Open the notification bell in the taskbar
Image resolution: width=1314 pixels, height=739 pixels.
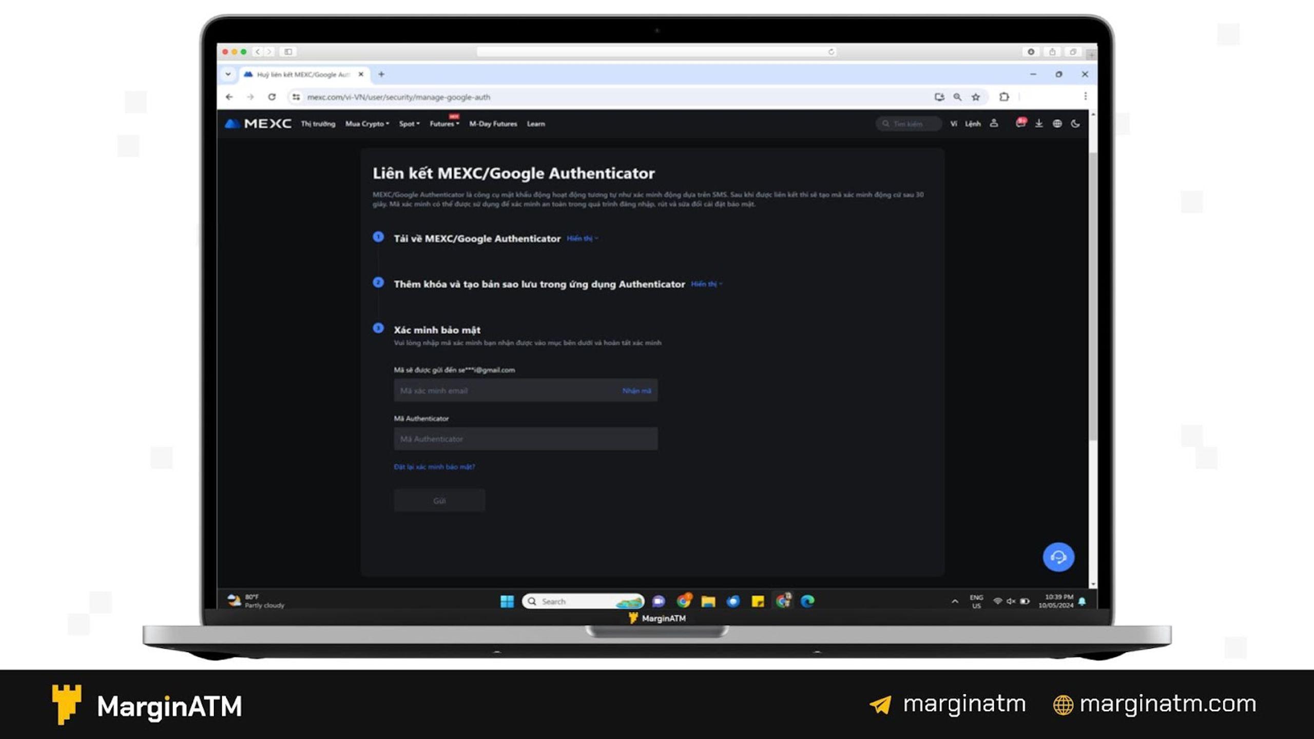pyautogui.click(x=1082, y=601)
